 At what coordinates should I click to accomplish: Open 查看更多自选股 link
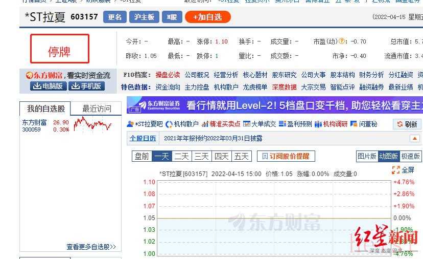tap(91, 247)
